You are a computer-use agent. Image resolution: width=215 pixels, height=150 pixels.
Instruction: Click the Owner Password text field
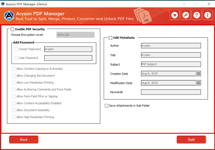tap(68, 49)
